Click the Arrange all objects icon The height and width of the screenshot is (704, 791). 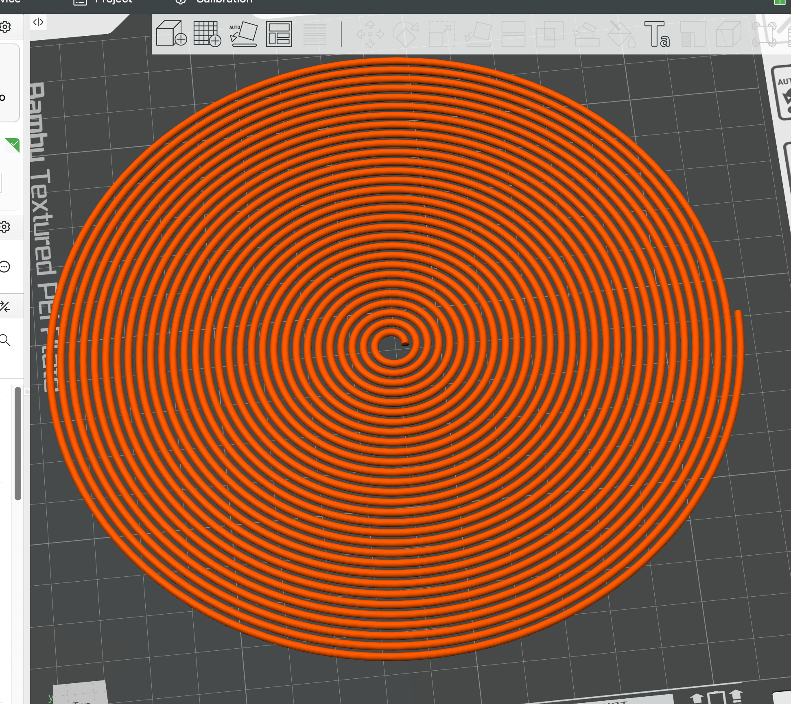tap(279, 34)
